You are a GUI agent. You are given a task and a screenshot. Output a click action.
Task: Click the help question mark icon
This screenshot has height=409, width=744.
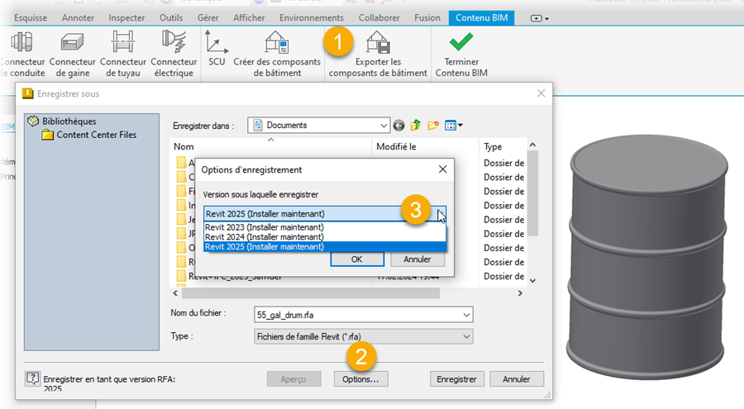[33, 378]
